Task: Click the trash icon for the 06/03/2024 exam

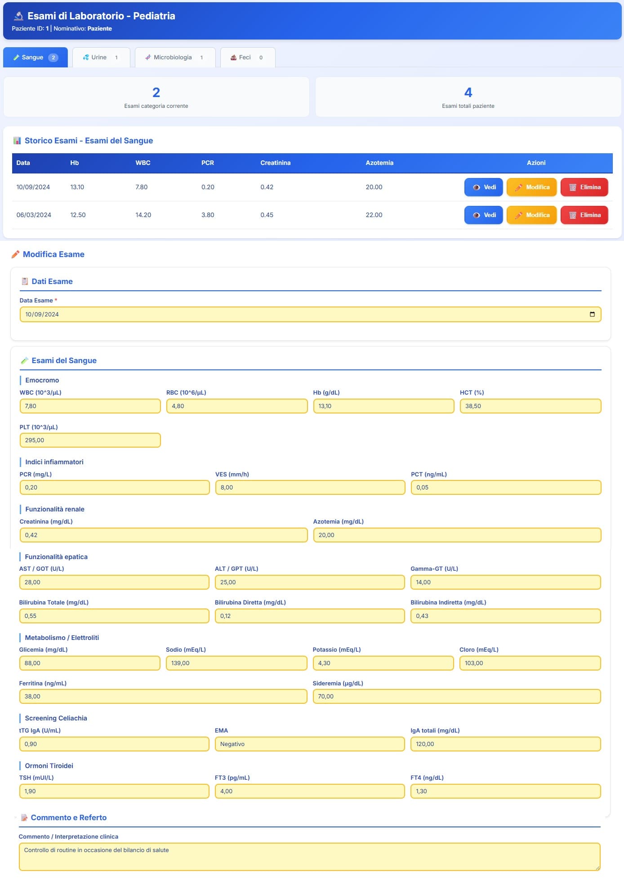Action: point(572,215)
